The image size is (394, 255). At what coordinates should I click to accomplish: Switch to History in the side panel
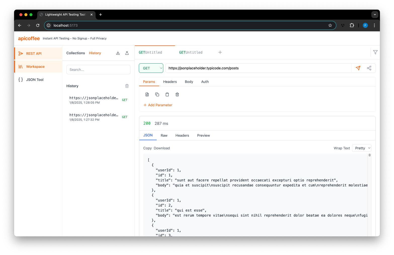pyautogui.click(x=95, y=53)
